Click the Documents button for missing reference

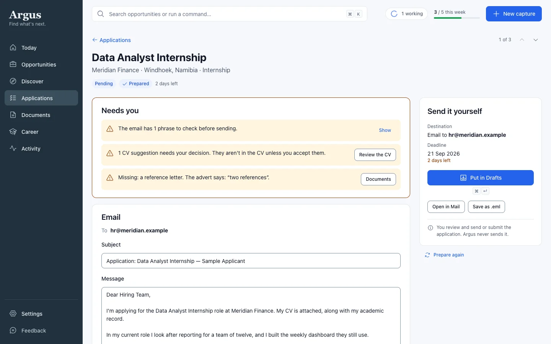pyautogui.click(x=378, y=179)
